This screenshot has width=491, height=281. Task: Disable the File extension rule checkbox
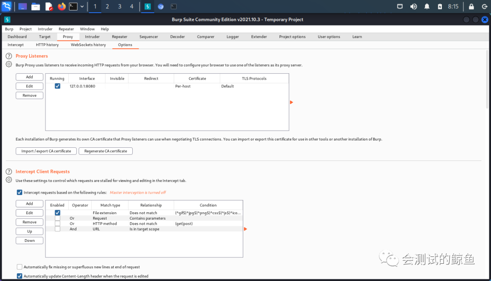coord(57,213)
